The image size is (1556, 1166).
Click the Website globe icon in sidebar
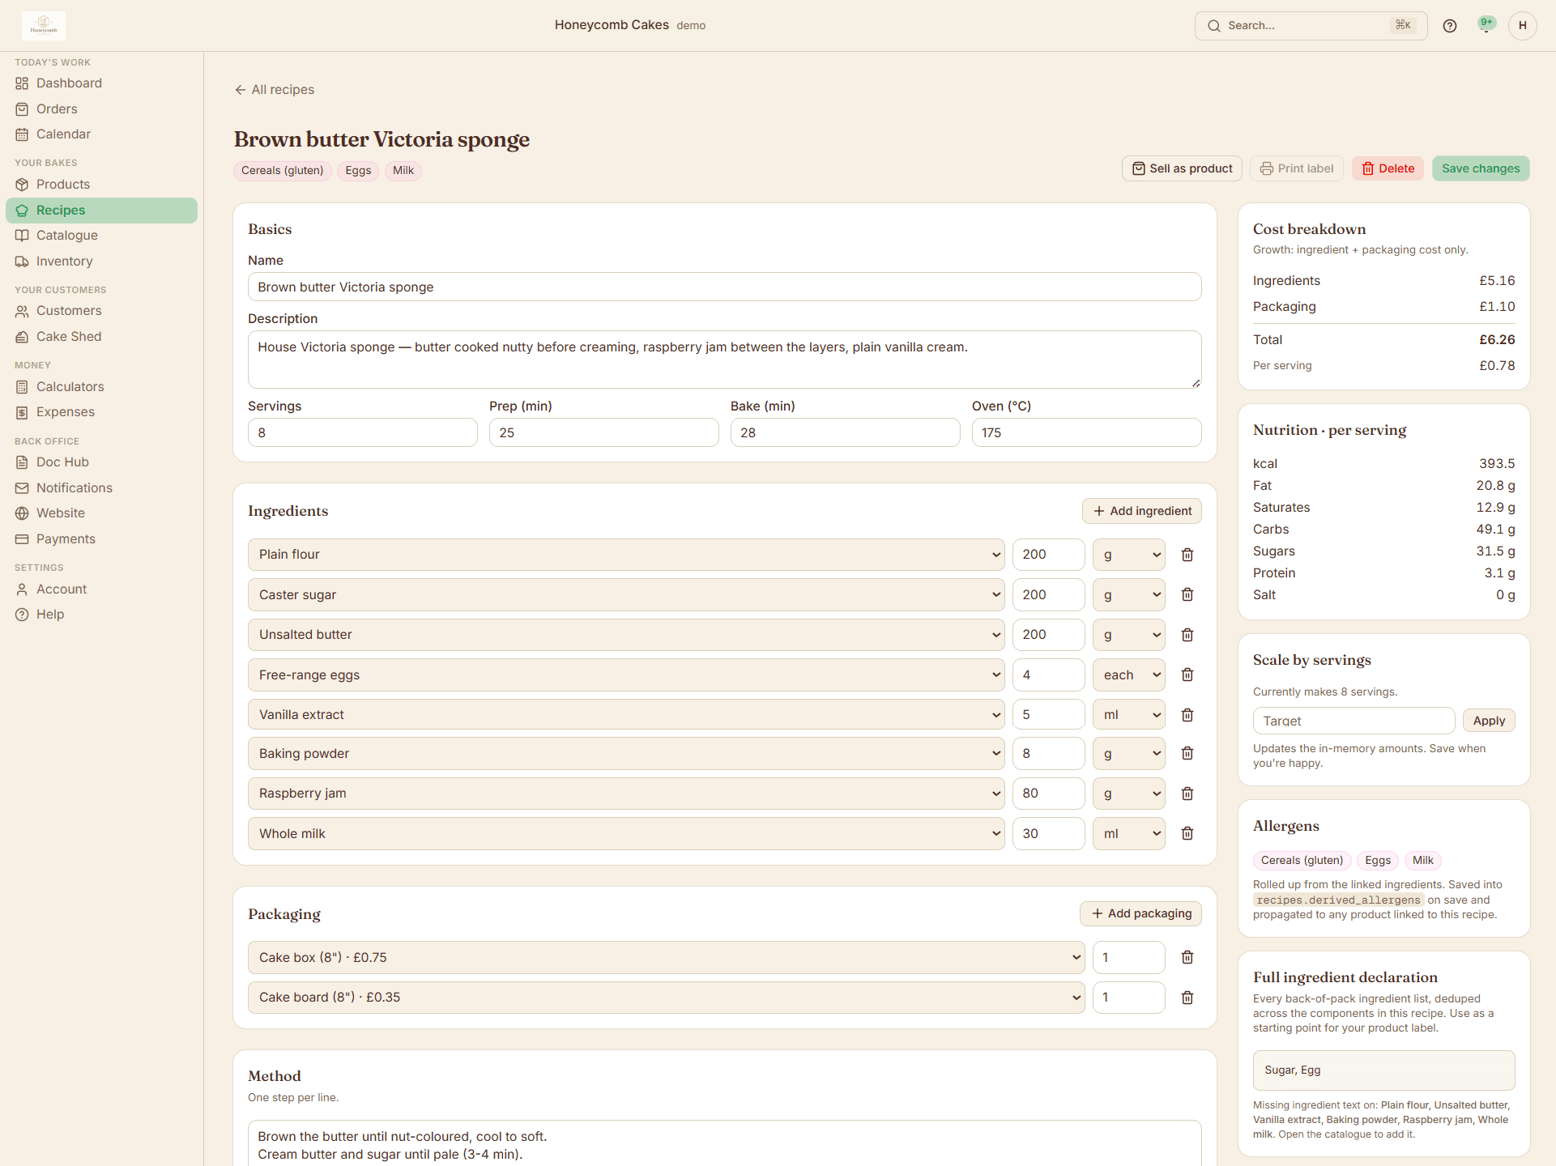pos(22,513)
